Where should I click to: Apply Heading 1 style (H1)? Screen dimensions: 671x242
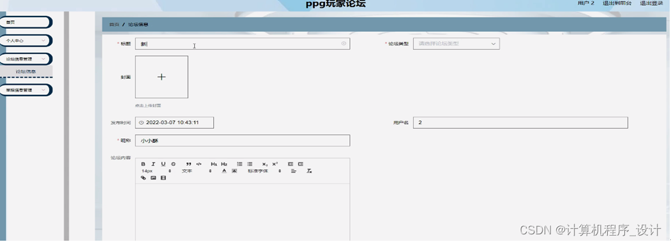point(213,164)
